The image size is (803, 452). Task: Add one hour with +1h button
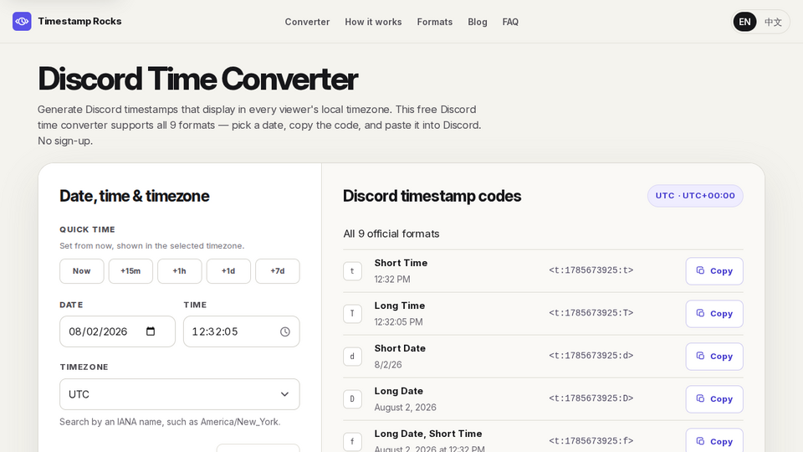[x=179, y=271]
